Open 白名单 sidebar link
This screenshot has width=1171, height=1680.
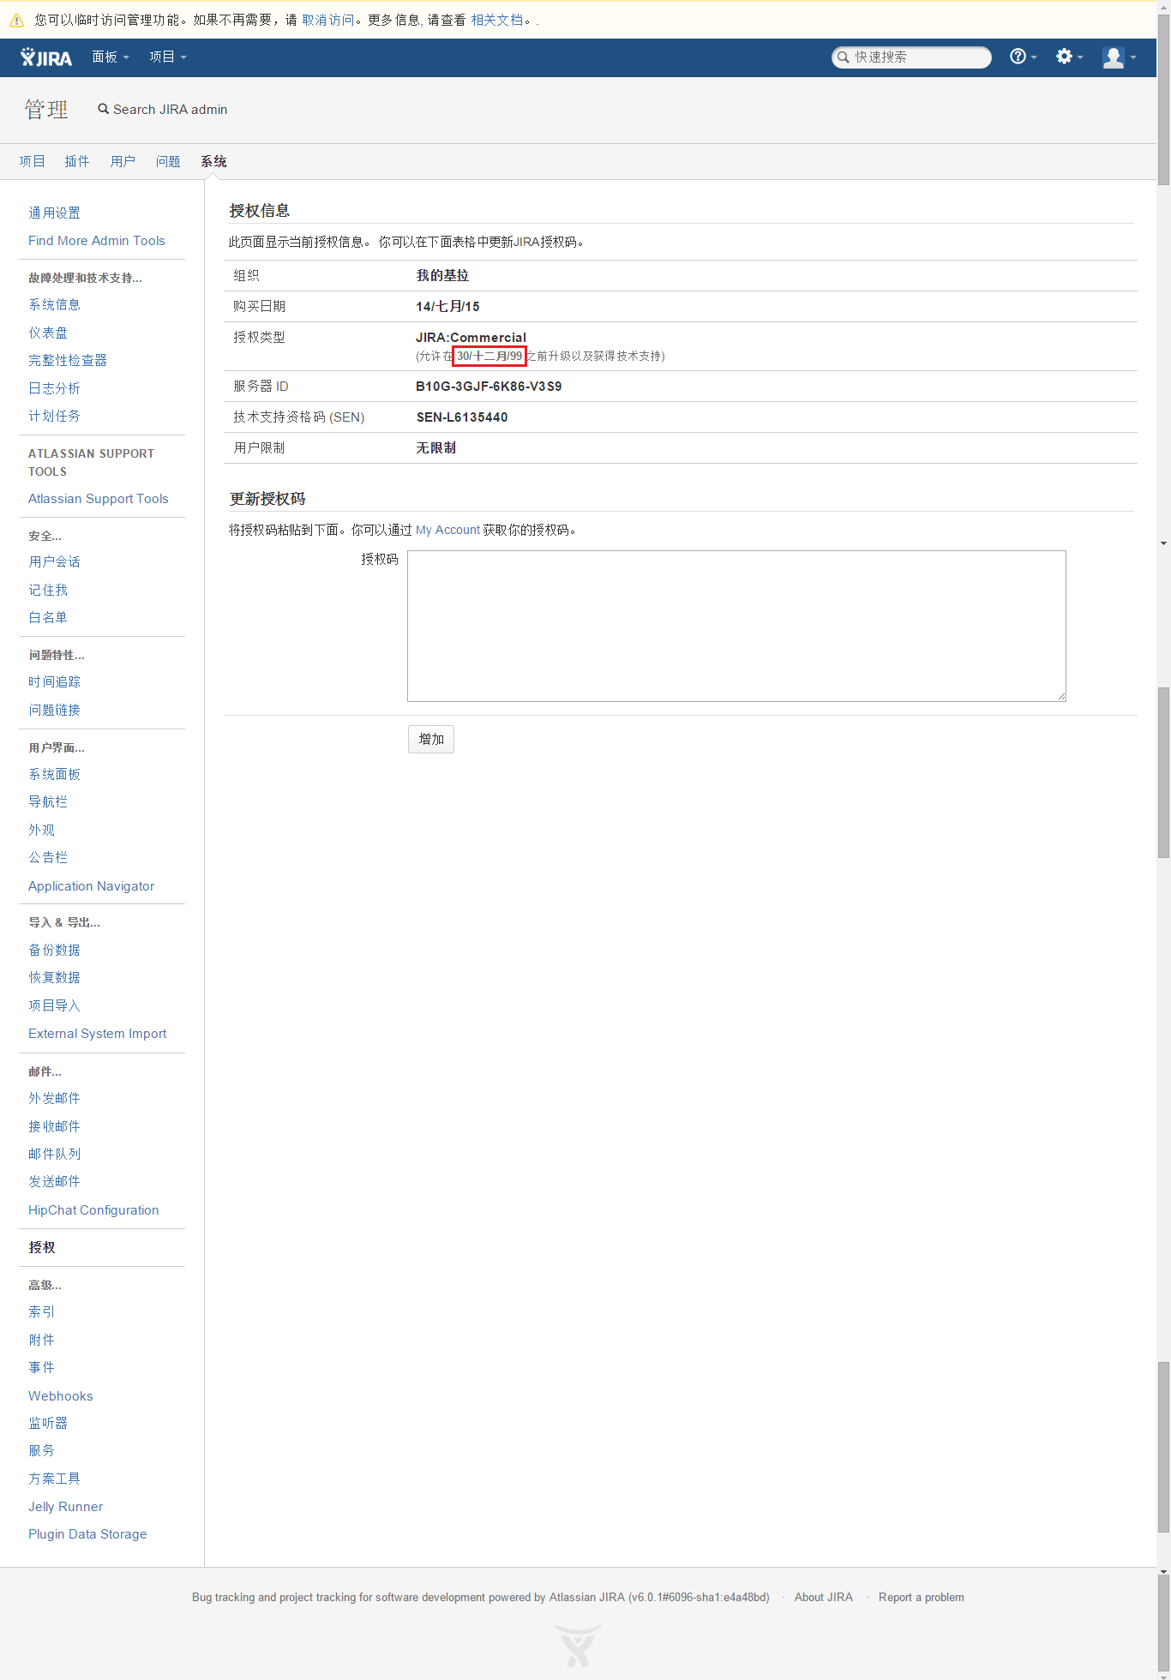pyautogui.click(x=48, y=617)
